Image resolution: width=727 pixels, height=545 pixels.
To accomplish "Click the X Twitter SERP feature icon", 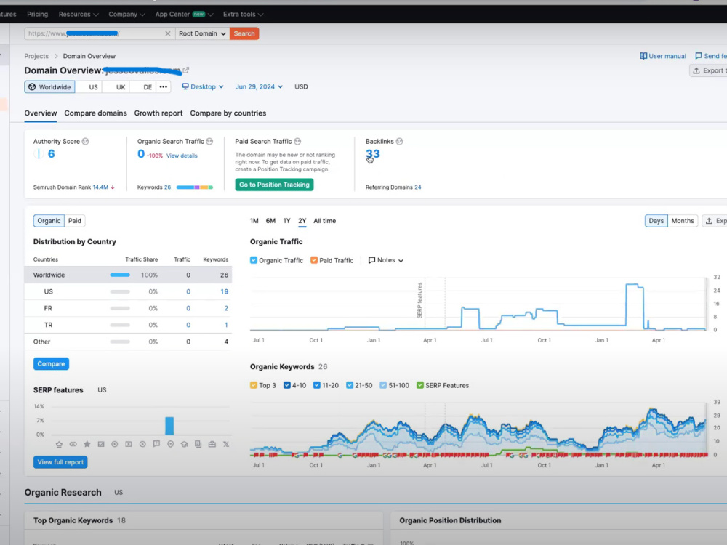I will tap(226, 444).
